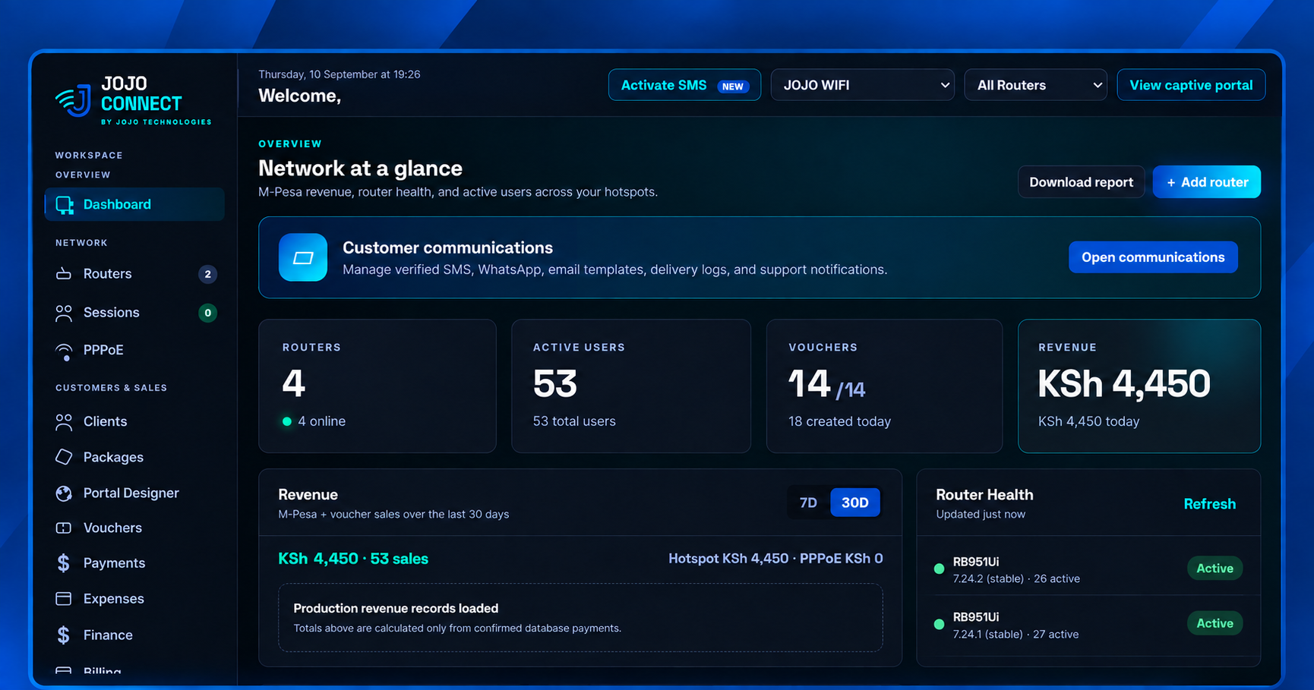Click the Portal Designer palette icon
This screenshot has height=690, width=1314.
tap(64, 493)
